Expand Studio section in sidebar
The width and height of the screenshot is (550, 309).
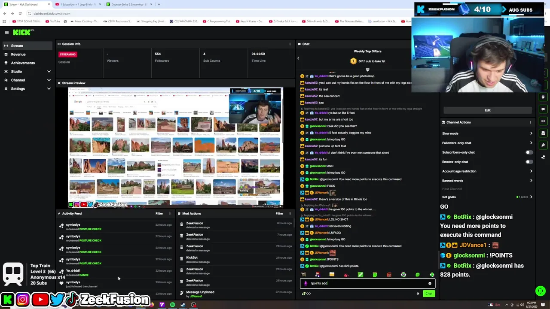click(x=49, y=71)
